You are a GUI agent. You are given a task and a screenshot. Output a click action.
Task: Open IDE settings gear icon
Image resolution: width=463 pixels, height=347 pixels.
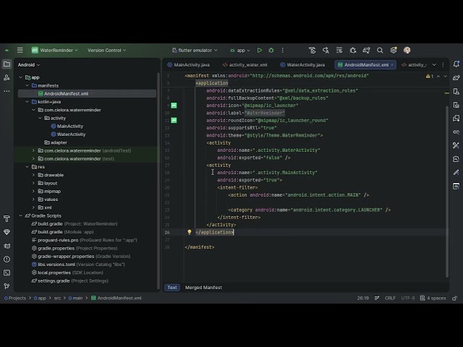(x=394, y=50)
